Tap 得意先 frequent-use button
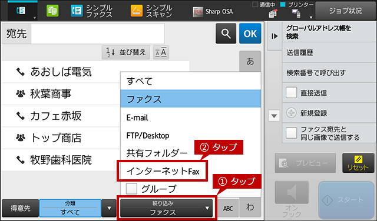Screen dimensions: 377x221 coord(21,208)
